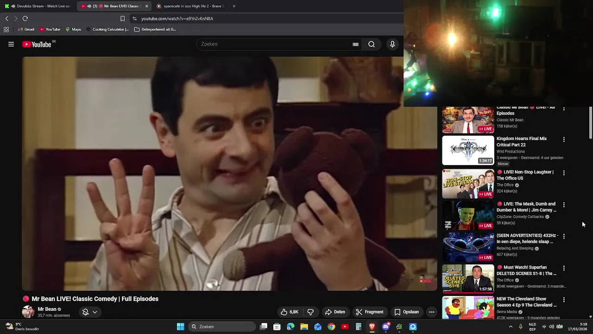Viewport: 593px width, 334px height.
Task: Open the Gmail bookmark
Action: coord(26,29)
